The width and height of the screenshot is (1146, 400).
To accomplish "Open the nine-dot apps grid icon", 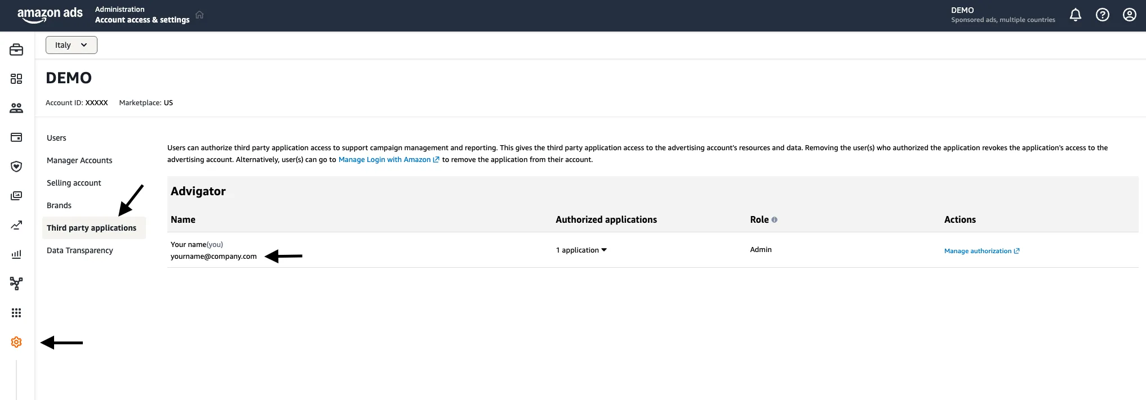I will (x=16, y=313).
